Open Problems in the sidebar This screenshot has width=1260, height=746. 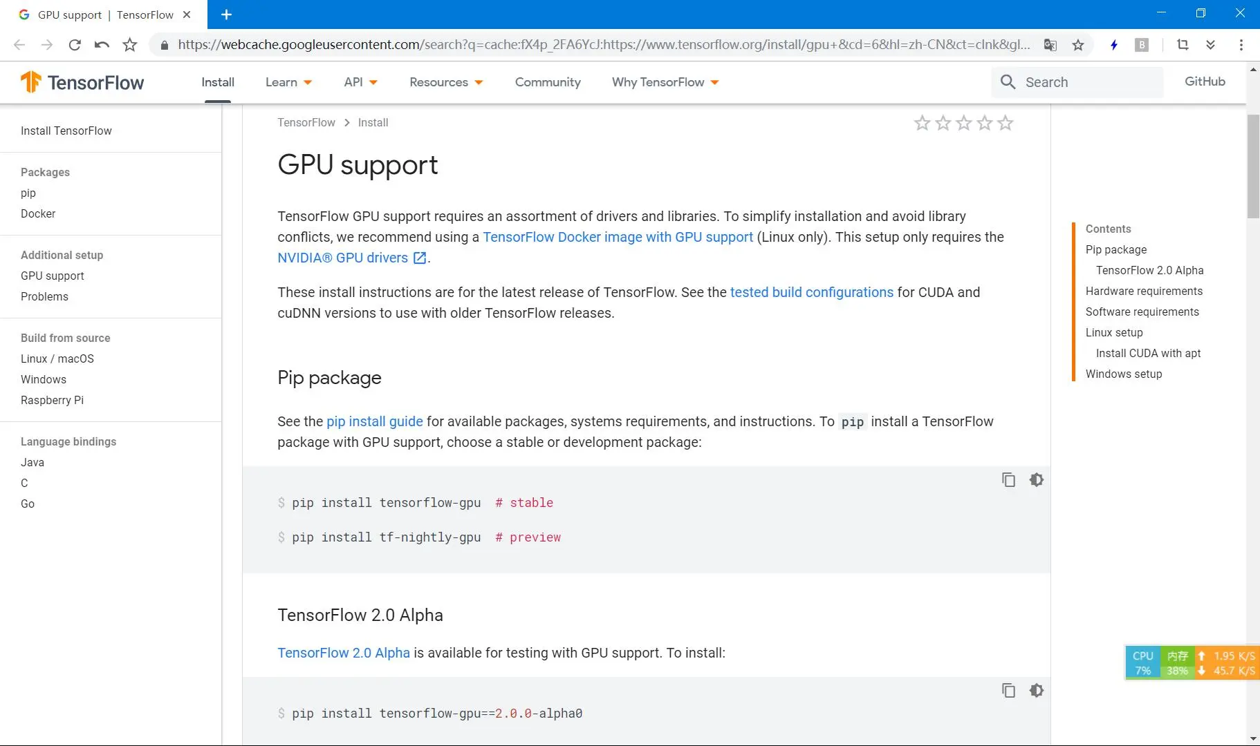pos(44,296)
